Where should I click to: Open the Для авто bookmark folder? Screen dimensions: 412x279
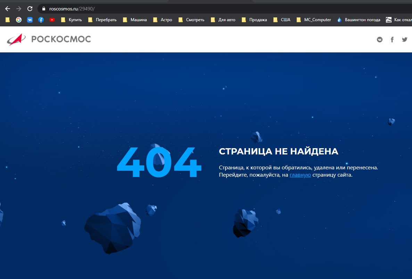[x=223, y=20]
